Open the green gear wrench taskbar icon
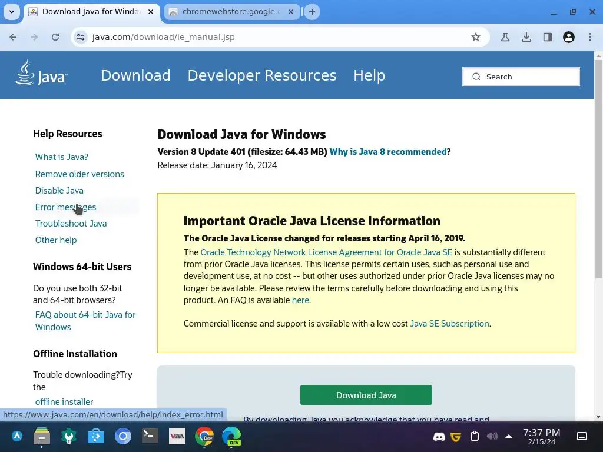The height and width of the screenshot is (452, 603). coord(69,436)
